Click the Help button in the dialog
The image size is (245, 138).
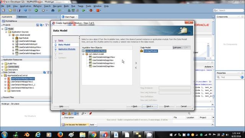coord(61,107)
